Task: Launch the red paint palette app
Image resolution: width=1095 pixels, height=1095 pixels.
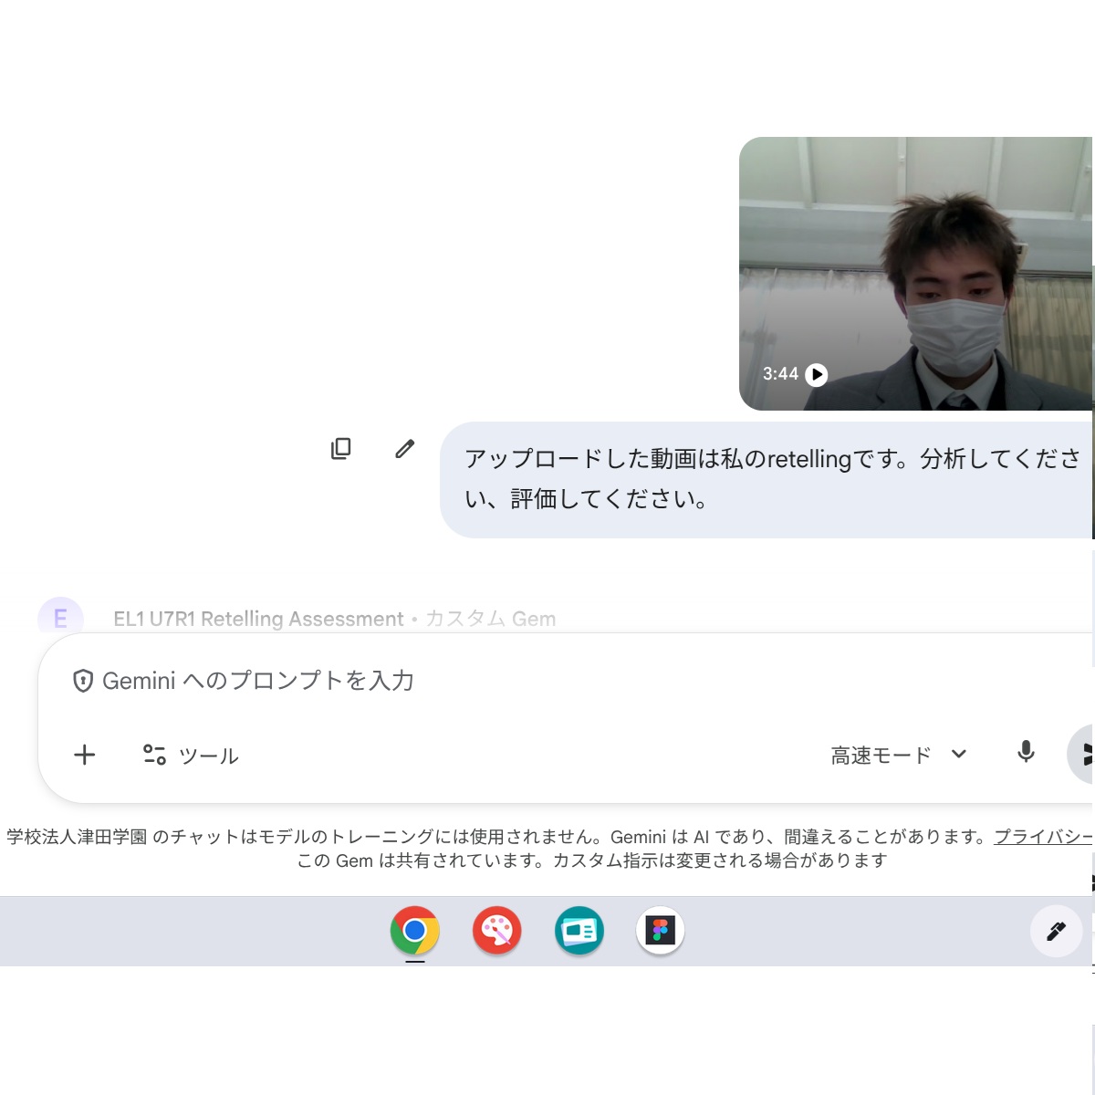Action: pos(497,931)
